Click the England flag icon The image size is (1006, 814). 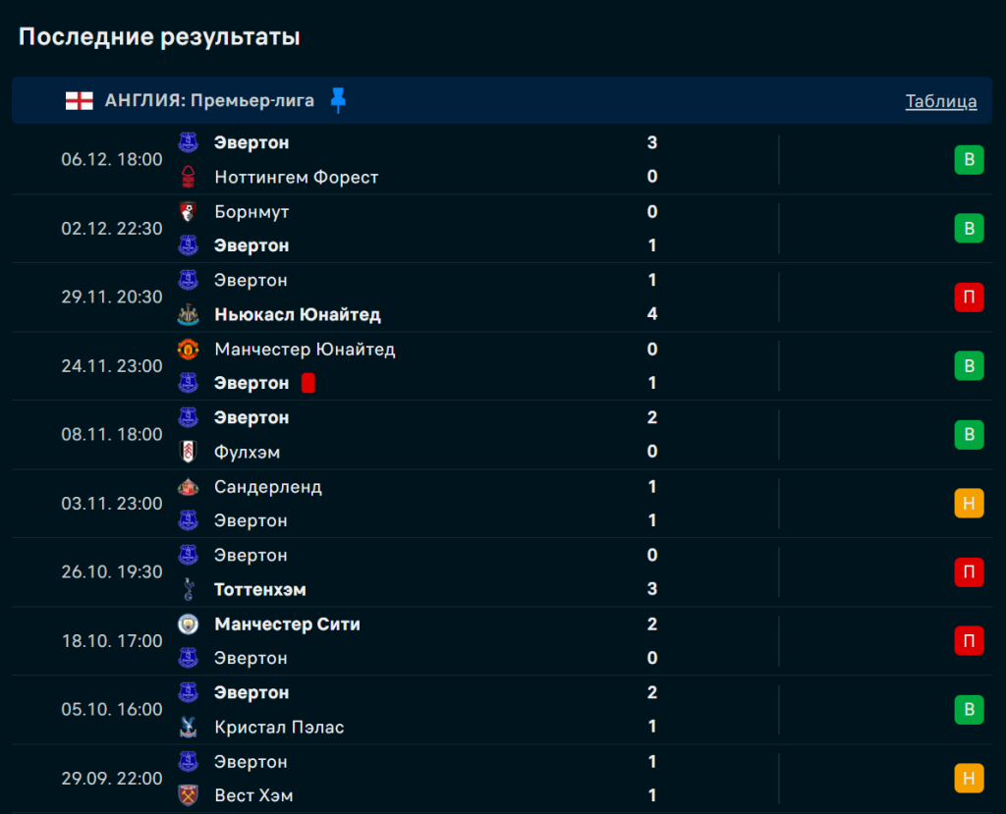(x=80, y=100)
